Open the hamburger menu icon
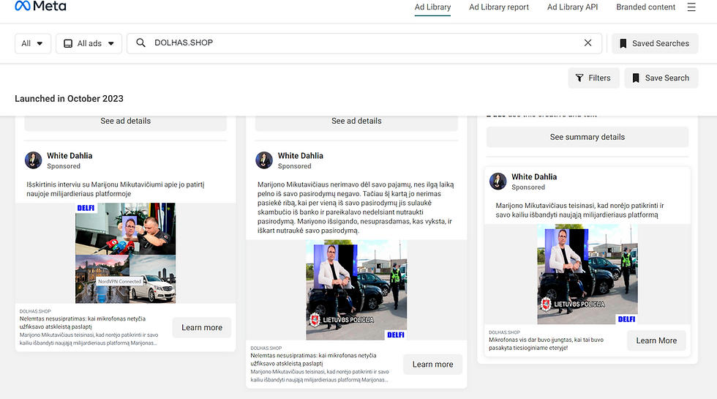717x399 pixels. pyautogui.click(x=691, y=7)
